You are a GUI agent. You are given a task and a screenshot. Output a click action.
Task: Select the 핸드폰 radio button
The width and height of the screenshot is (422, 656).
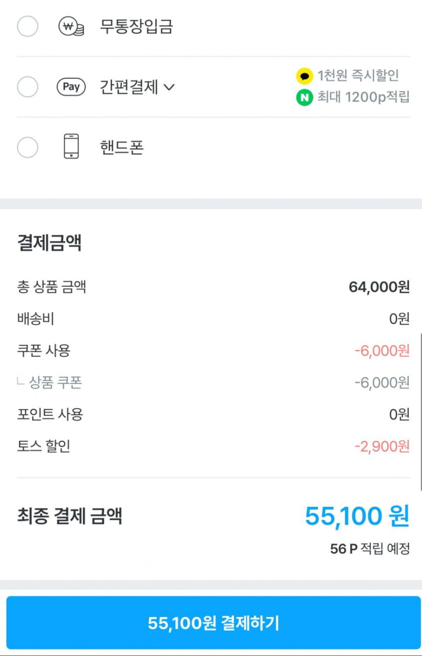pyautogui.click(x=28, y=148)
